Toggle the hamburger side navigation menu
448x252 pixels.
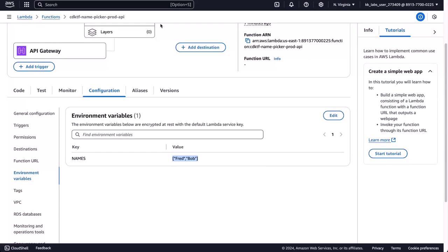[x=9, y=17]
